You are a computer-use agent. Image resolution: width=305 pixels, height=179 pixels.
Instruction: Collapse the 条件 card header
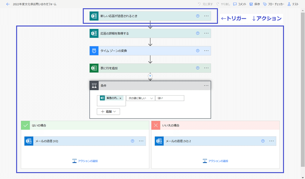coord(150,86)
